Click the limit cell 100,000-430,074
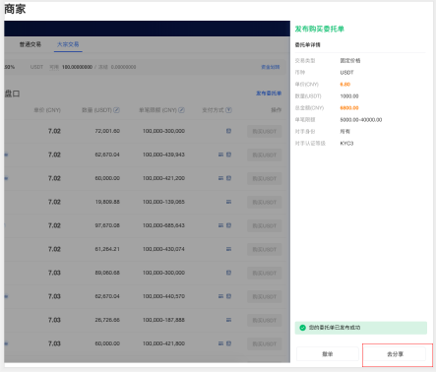This screenshot has width=436, height=372. (163, 249)
